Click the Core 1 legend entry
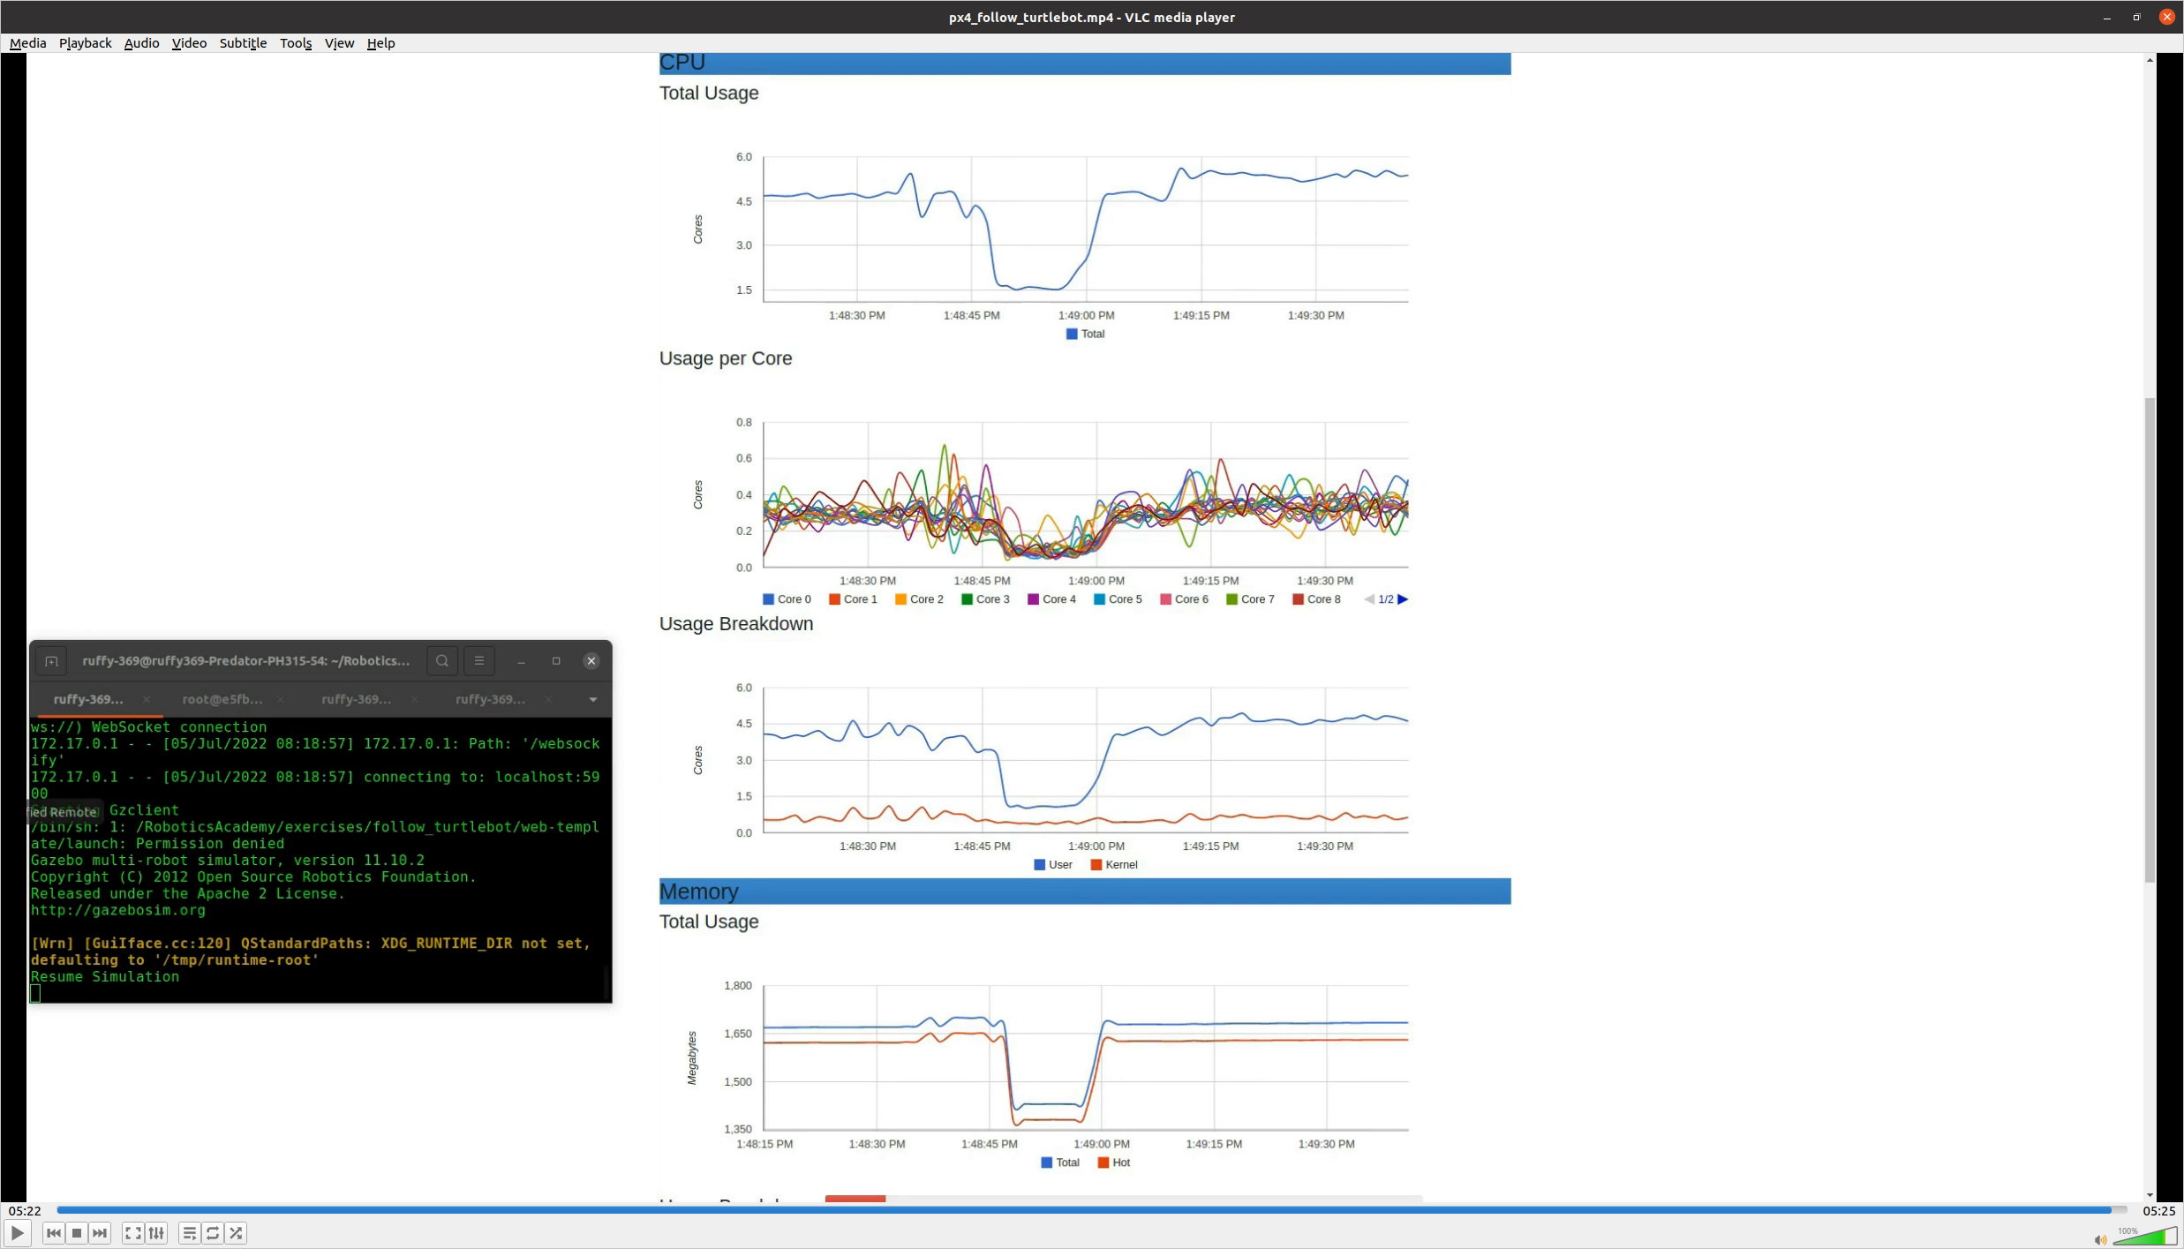The width and height of the screenshot is (2184, 1249). [853, 599]
